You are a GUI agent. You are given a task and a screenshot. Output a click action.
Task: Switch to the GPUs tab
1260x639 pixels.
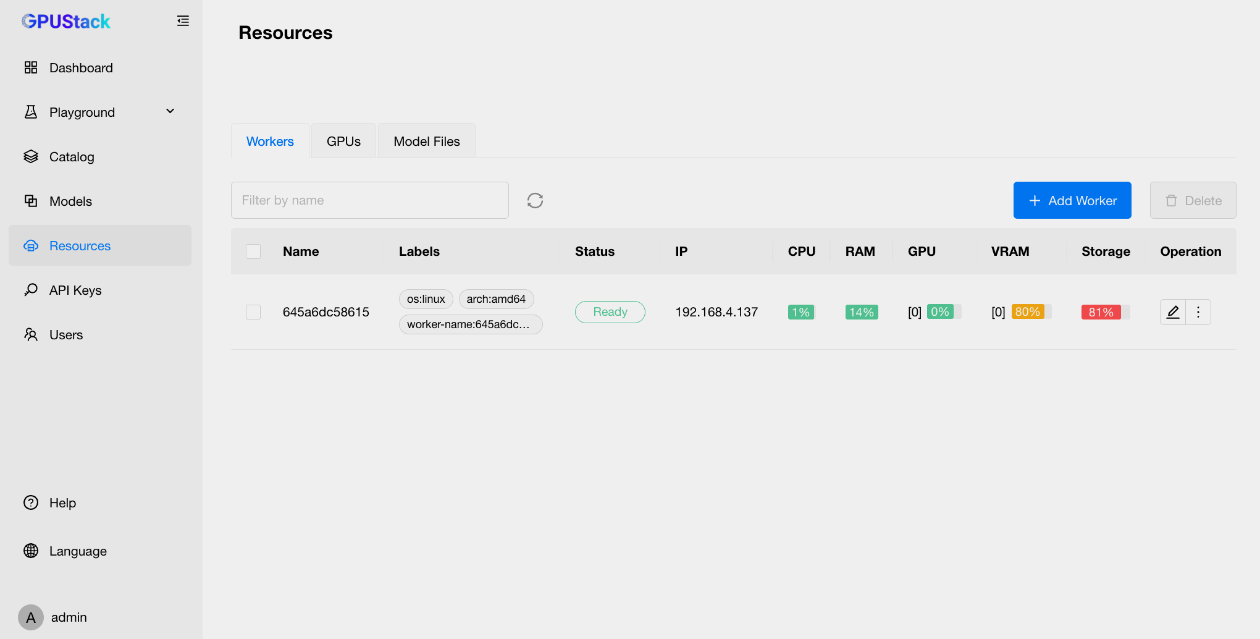pos(343,141)
